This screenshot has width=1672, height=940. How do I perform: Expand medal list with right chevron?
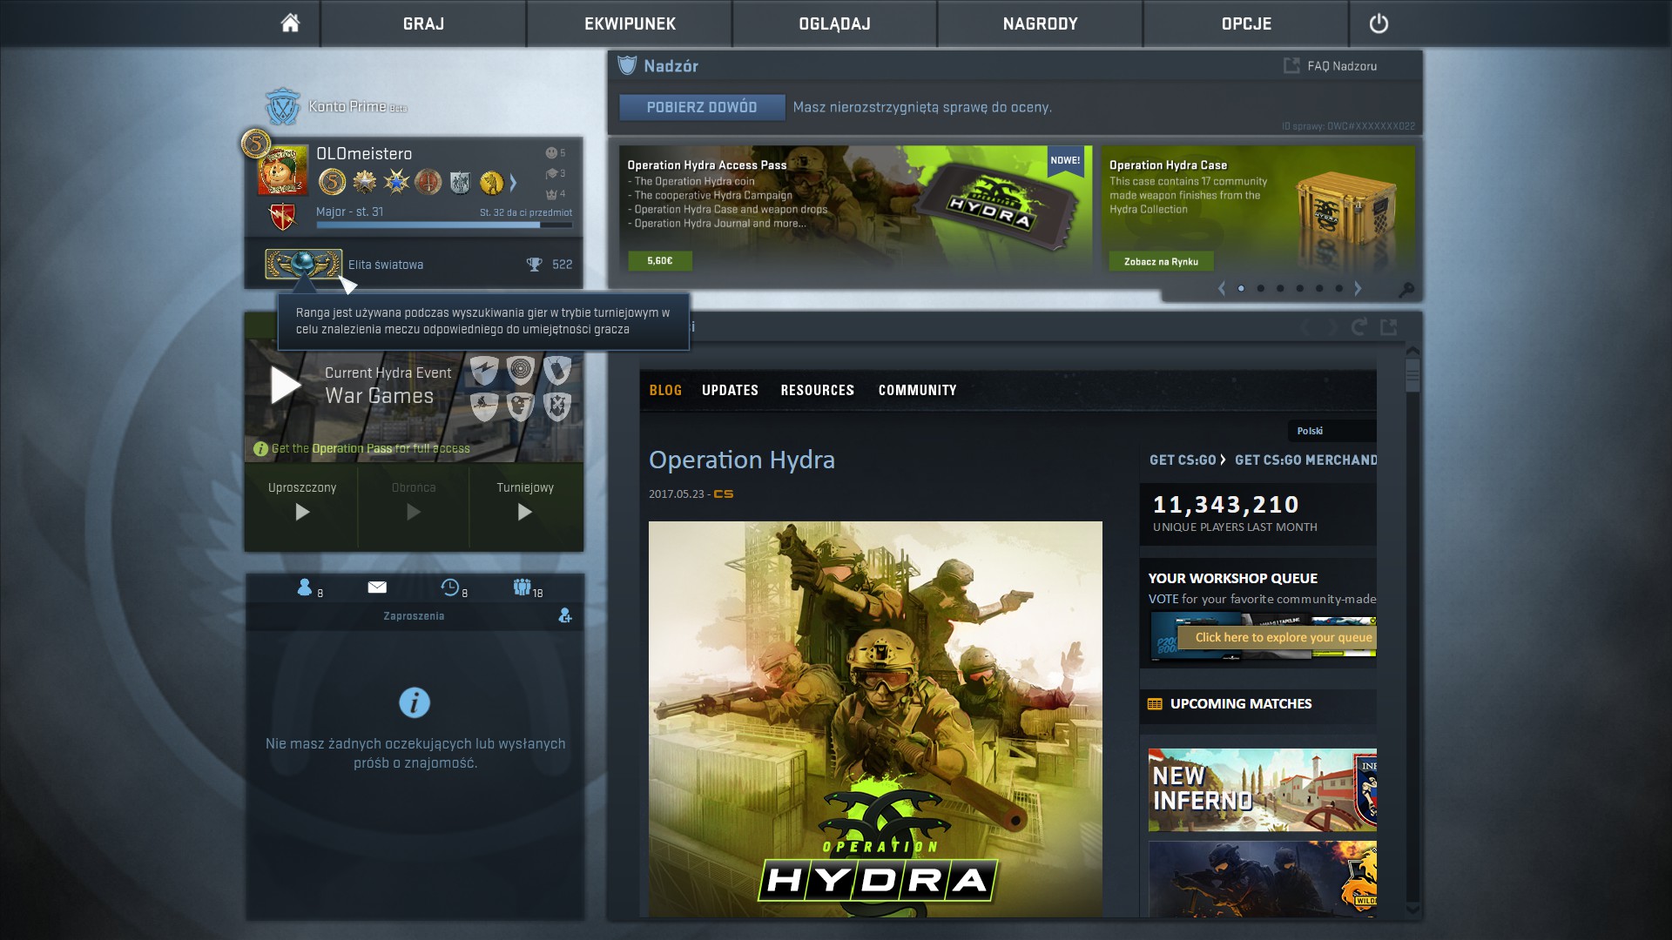point(514,183)
